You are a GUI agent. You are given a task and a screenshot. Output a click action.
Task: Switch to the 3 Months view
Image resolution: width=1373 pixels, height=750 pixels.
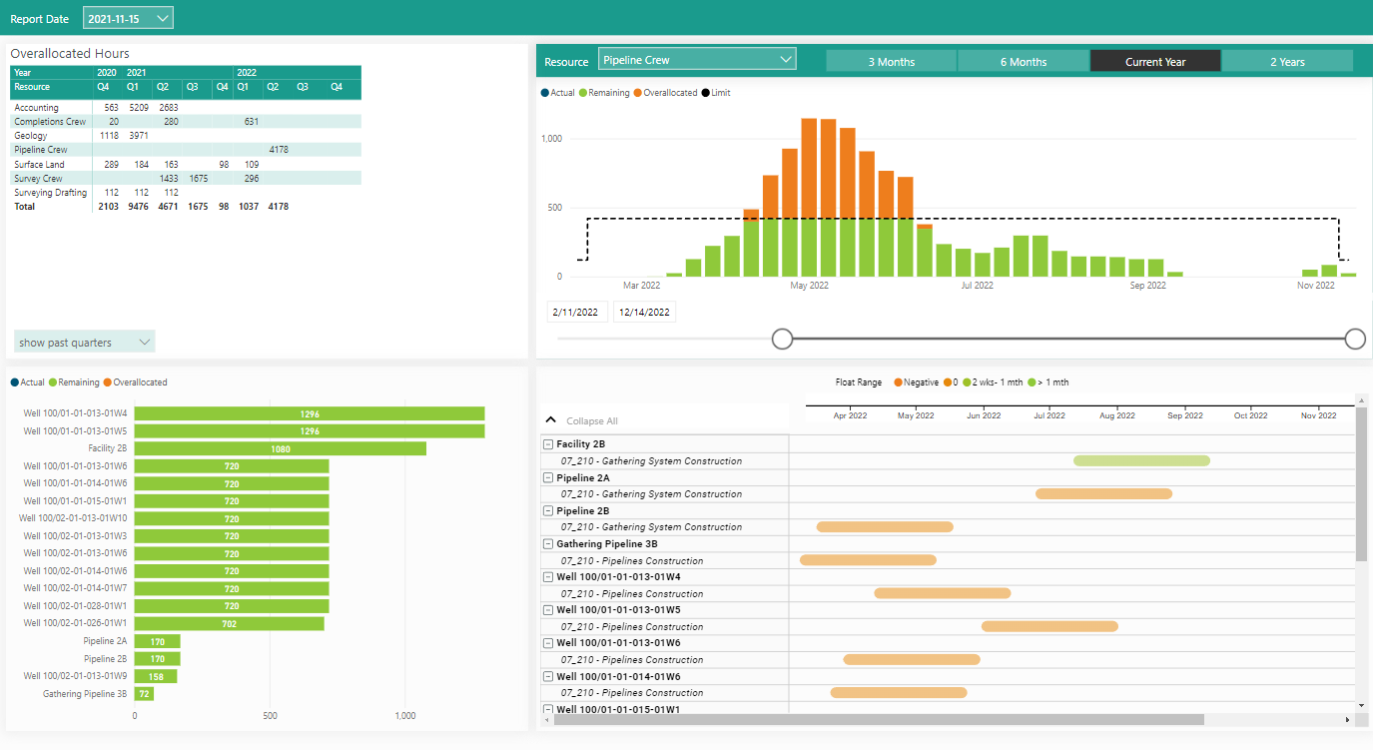[x=891, y=62]
